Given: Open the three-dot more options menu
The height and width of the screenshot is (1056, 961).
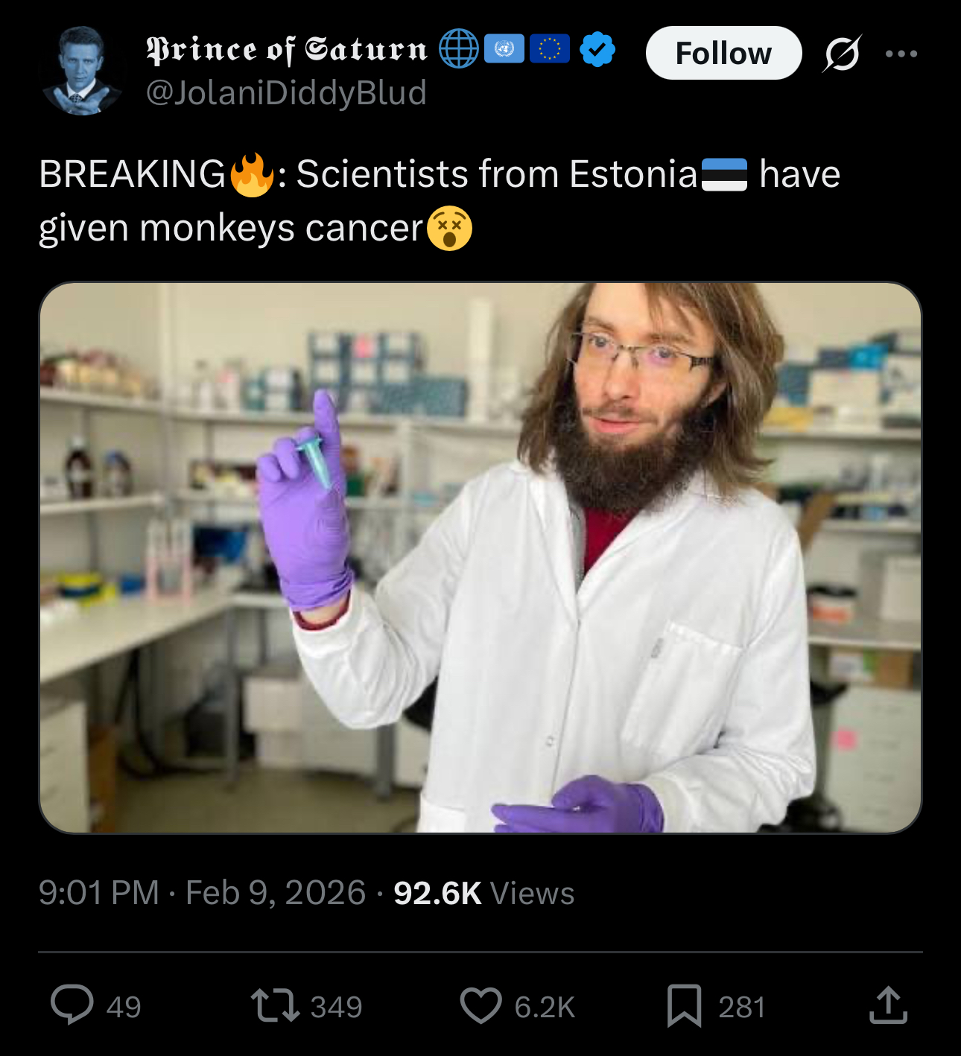Looking at the screenshot, I should click(901, 54).
